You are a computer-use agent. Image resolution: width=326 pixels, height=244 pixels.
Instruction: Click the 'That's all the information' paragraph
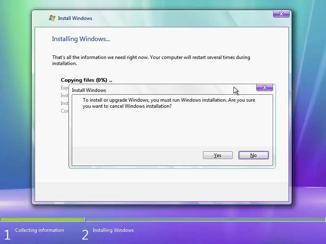click(x=151, y=60)
